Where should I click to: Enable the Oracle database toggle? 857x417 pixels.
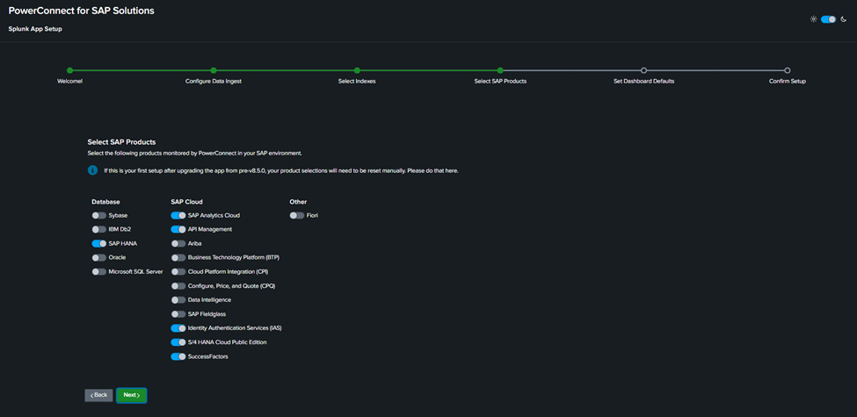[x=99, y=257]
